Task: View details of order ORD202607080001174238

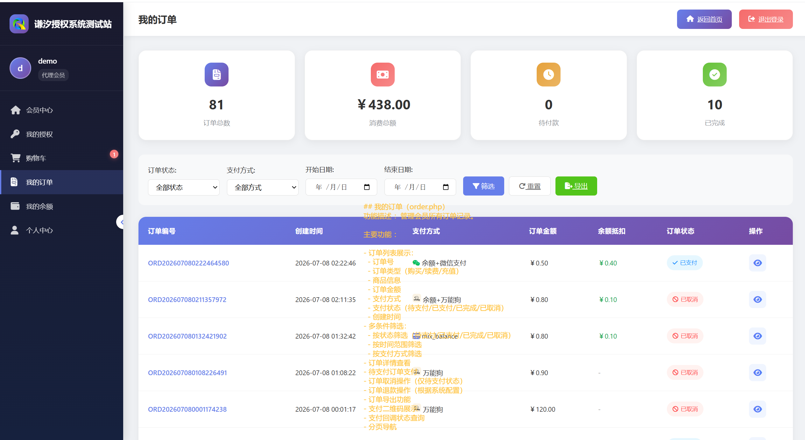Action: [758, 409]
